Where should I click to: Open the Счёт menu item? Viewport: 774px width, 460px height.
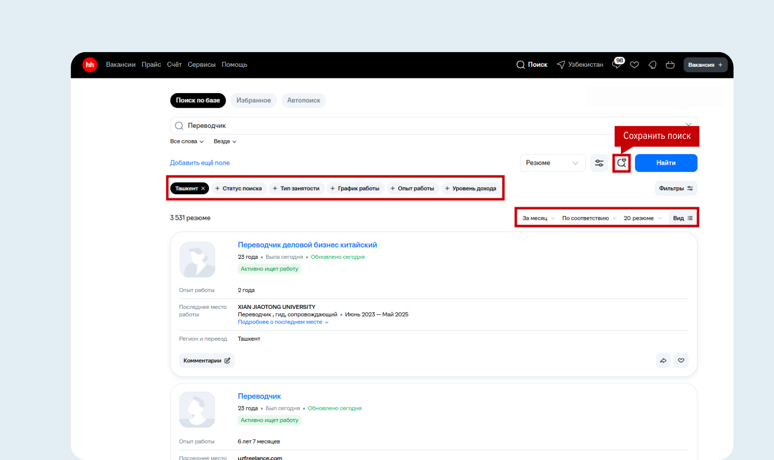(x=174, y=65)
